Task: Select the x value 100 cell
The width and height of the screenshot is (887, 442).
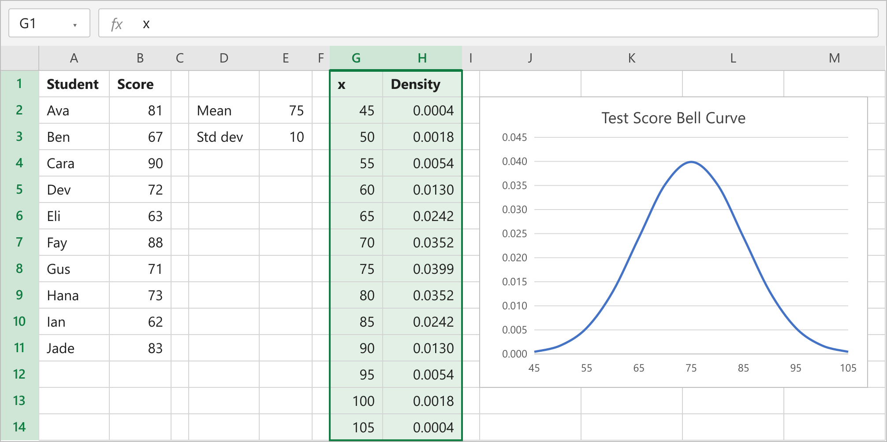Action: pyautogui.click(x=356, y=401)
